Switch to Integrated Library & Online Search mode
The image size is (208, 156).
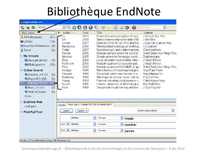22,27
